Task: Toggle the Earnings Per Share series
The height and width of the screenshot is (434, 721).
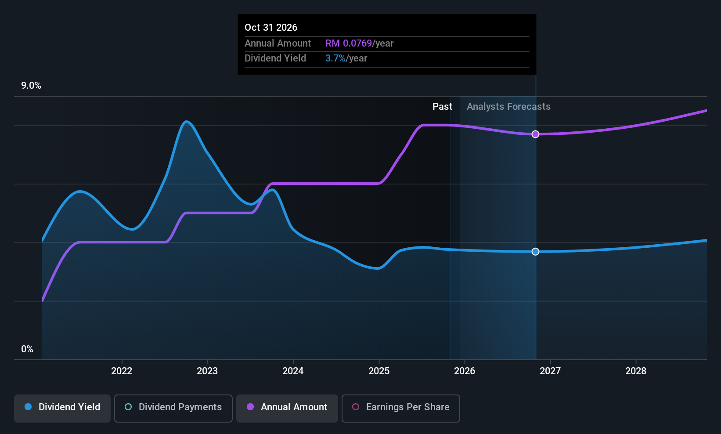Action: pos(401,409)
